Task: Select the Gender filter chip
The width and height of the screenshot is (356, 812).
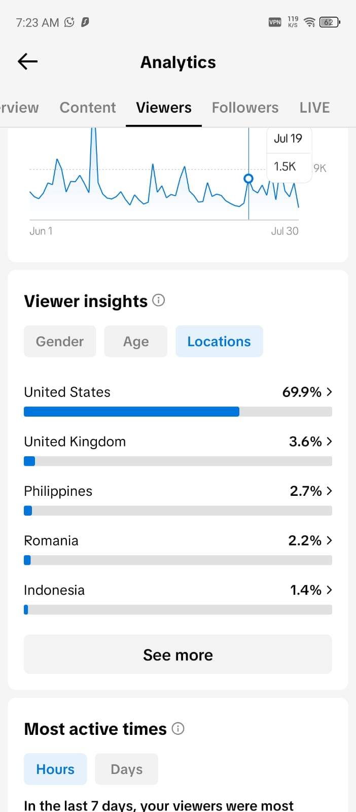Action: [x=60, y=342]
